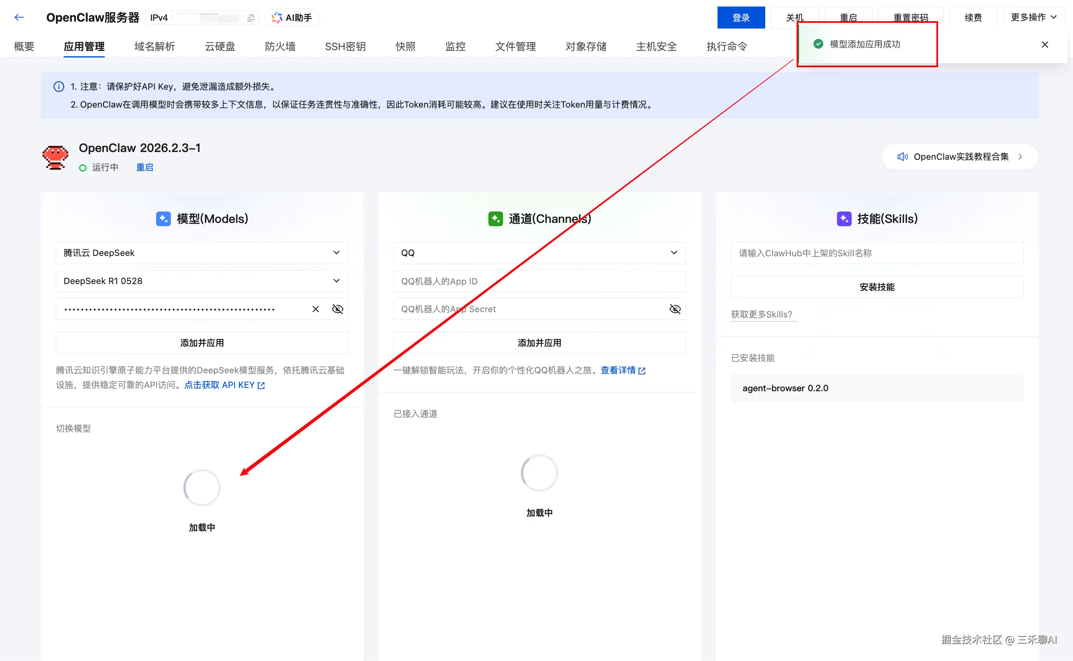Copy the IPv4 address icon
1073x661 pixels.
pyautogui.click(x=251, y=18)
